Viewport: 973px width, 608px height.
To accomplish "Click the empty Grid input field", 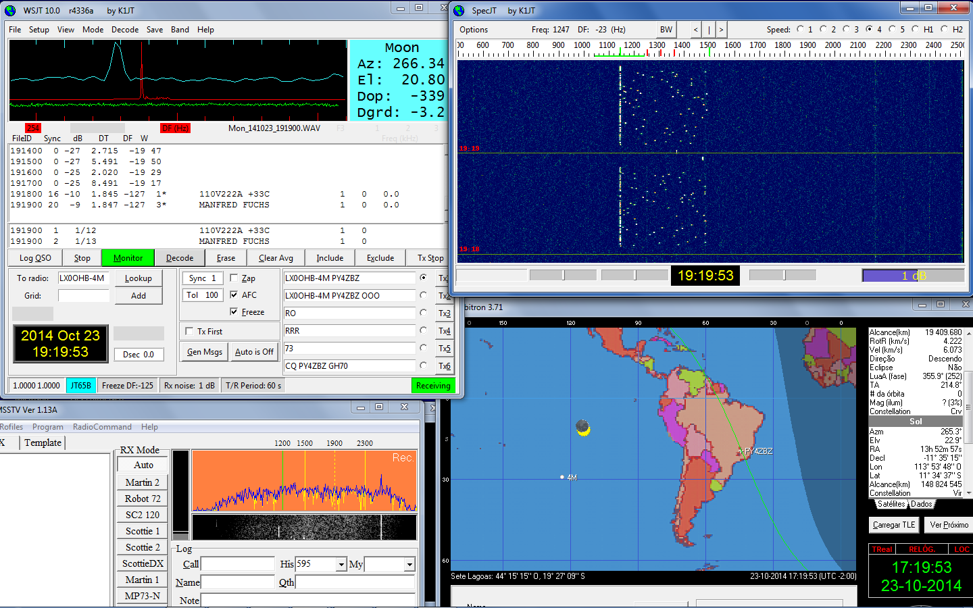I will click(x=83, y=295).
